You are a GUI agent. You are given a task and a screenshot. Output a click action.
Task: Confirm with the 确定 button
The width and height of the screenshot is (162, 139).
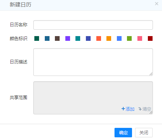click(x=123, y=133)
